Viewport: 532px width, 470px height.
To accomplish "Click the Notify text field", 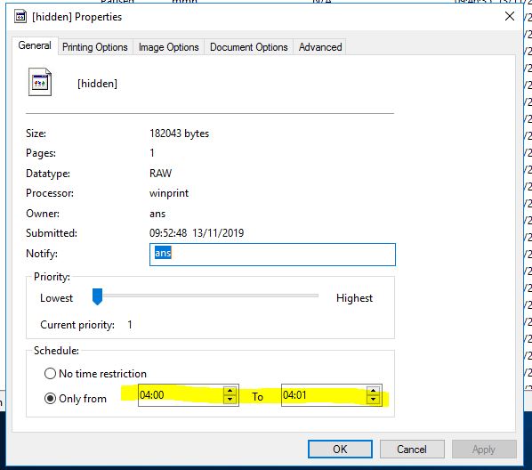I will [x=272, y=255].
